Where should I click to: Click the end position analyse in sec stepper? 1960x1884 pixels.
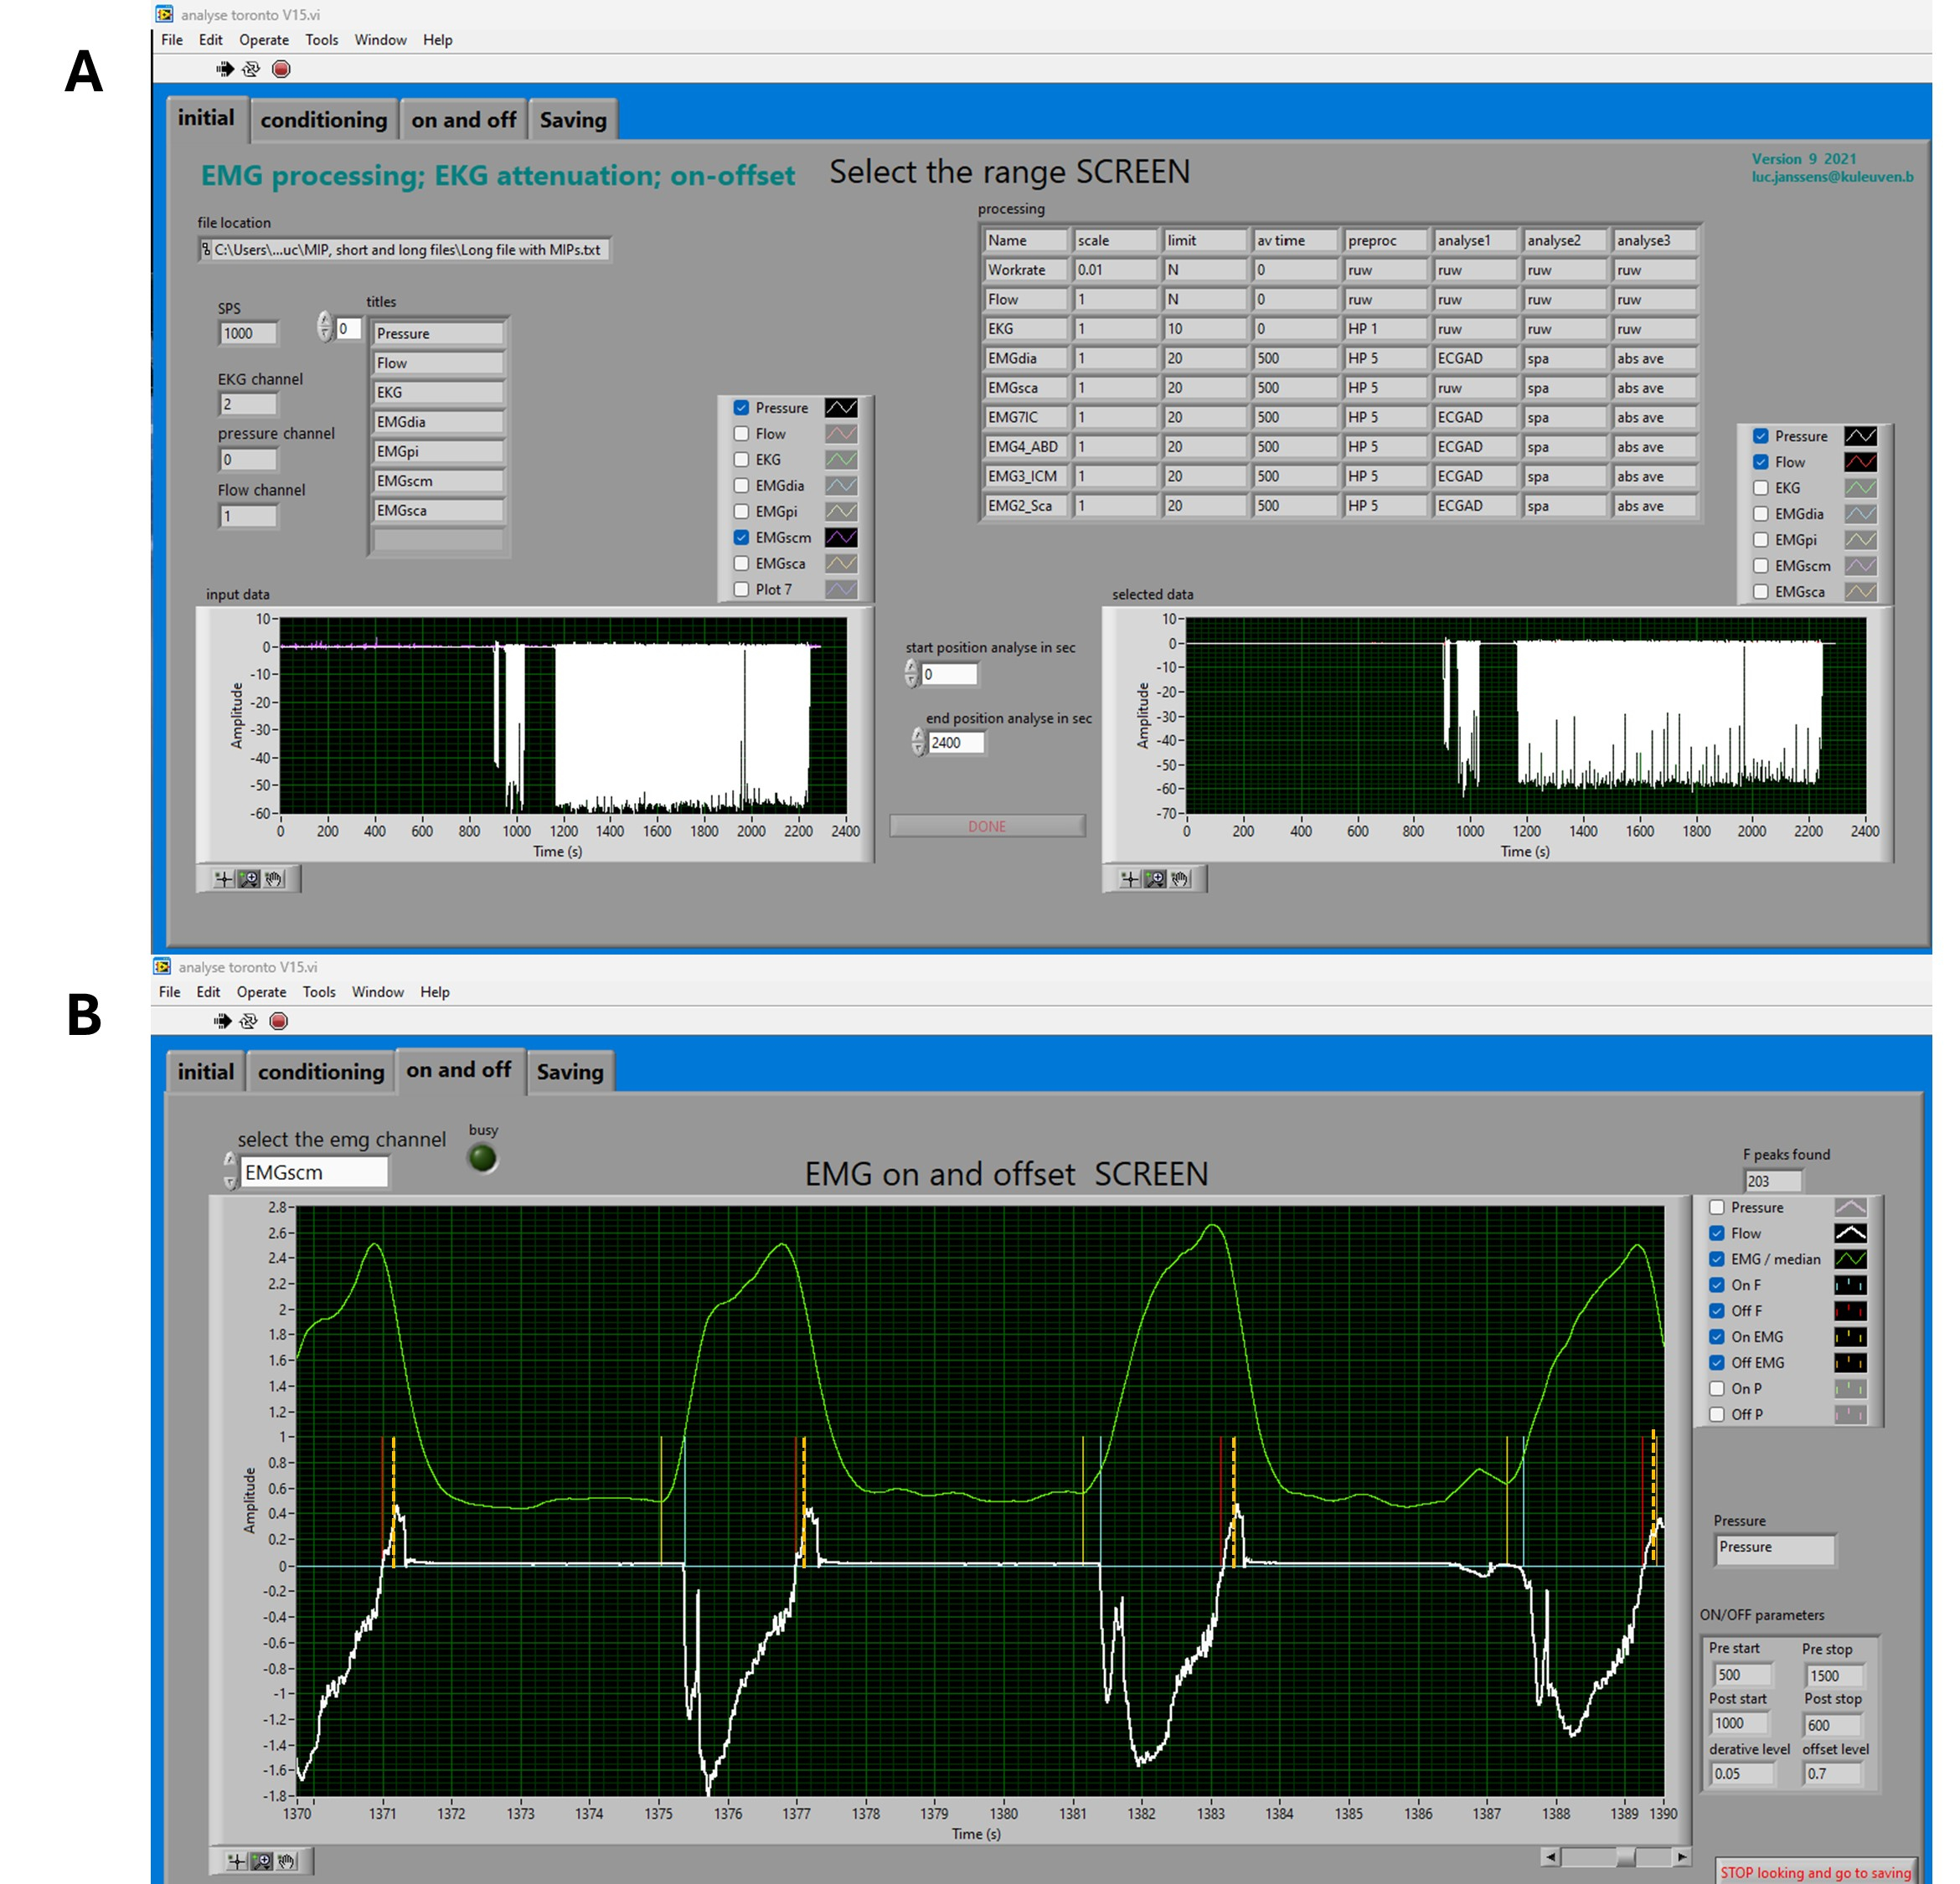[918, 742]
